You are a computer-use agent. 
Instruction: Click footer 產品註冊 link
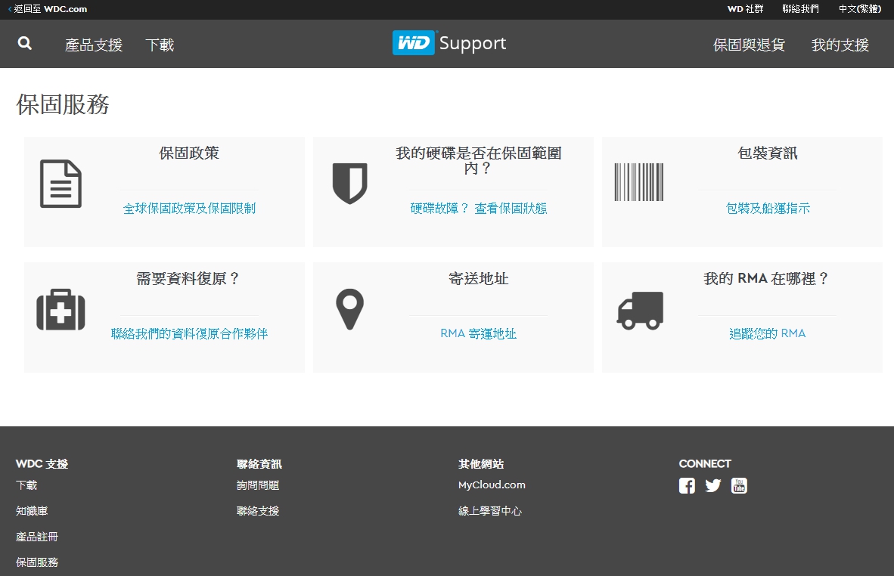(x=37, y=537)
